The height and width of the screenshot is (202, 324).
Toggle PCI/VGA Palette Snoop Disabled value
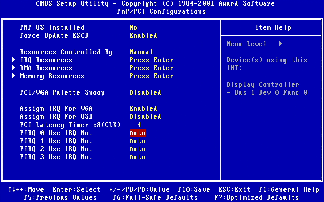(x=145, y=92)
